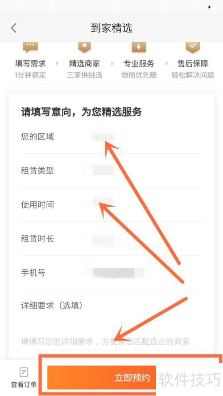Open 查看订单 order list icon
The width and height of the screenshot is (223, 396).
tap(24, 372)
